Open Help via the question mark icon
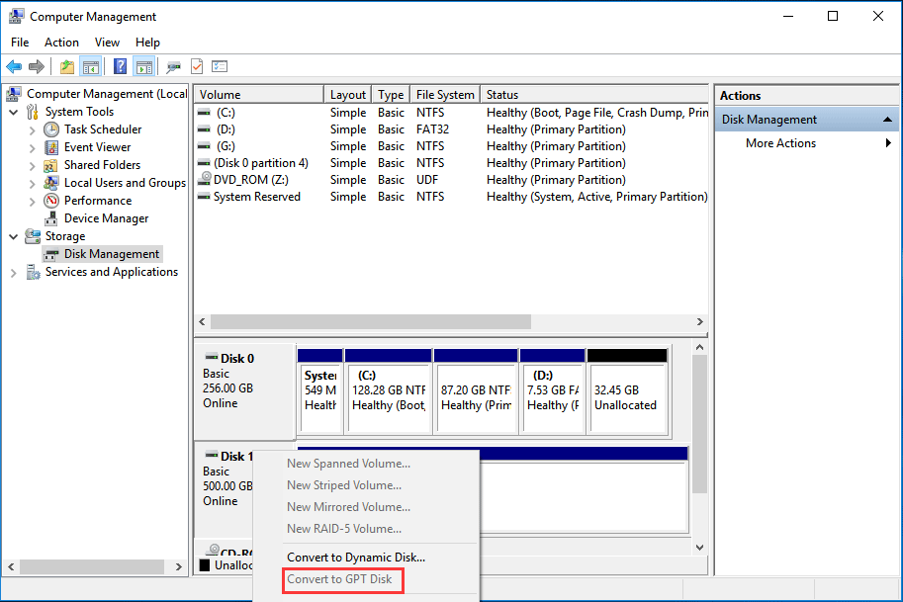The width and height of the screenshot is (903, 602). click(x=120, y=67)
